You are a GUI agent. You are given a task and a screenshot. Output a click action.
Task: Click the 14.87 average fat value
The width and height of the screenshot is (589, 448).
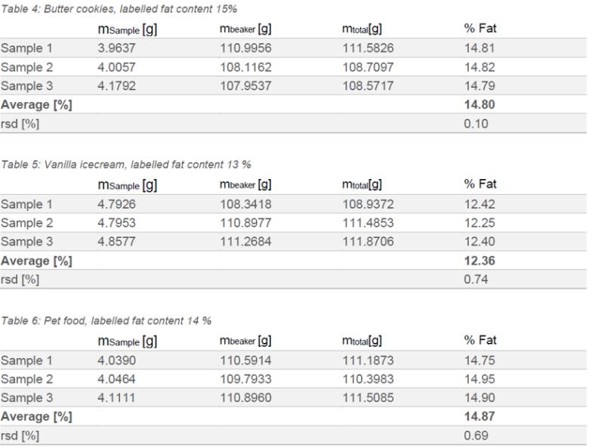point(480,416)
